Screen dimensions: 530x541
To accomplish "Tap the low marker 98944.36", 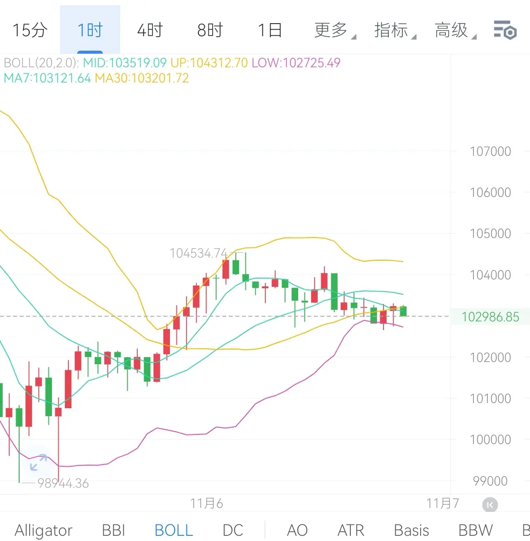I will [x=63, y=483].
